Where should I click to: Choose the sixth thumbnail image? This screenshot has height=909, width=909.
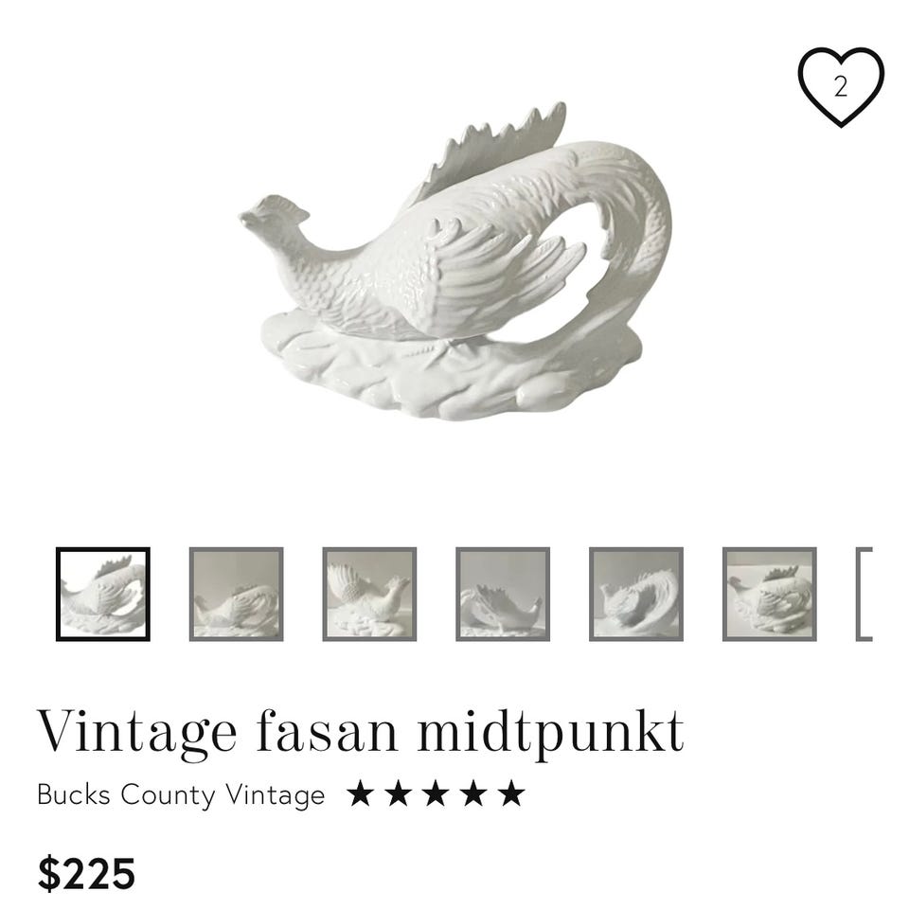(770, 595)
